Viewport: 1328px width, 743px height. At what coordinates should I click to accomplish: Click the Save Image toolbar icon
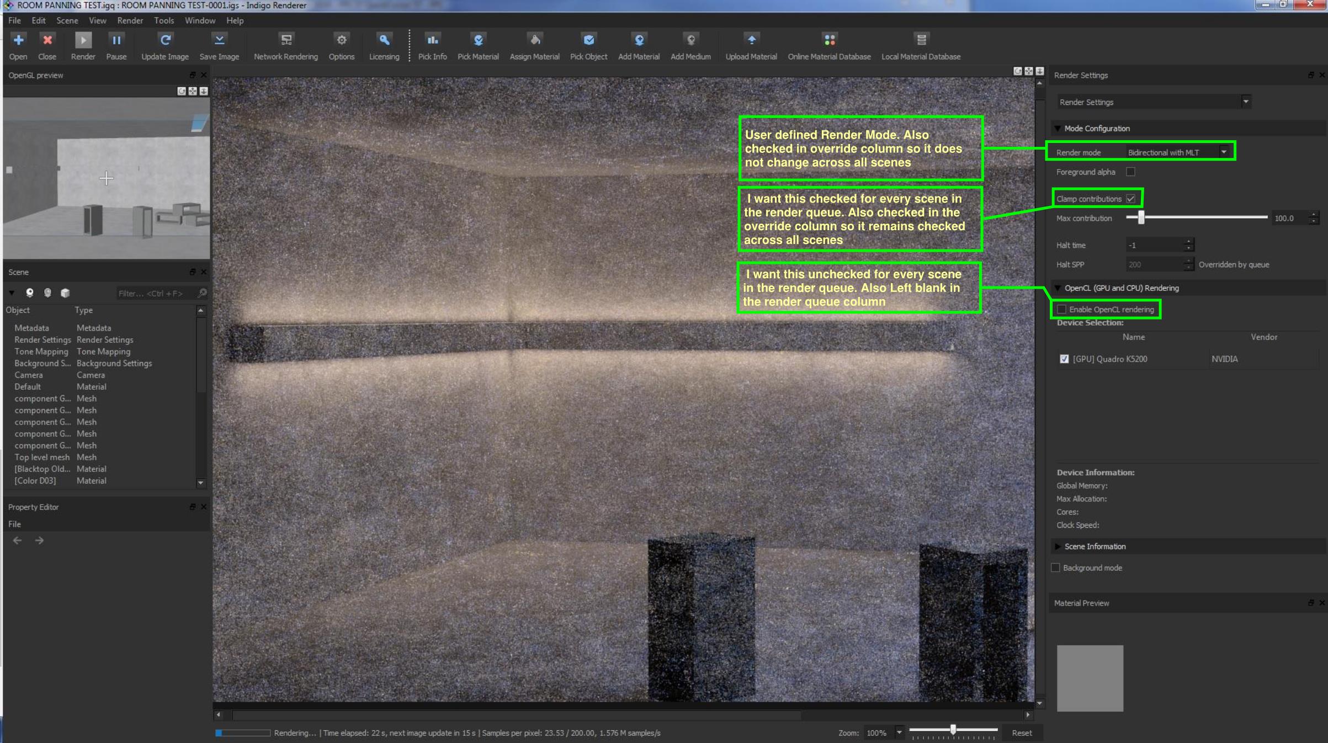[219, 40]
